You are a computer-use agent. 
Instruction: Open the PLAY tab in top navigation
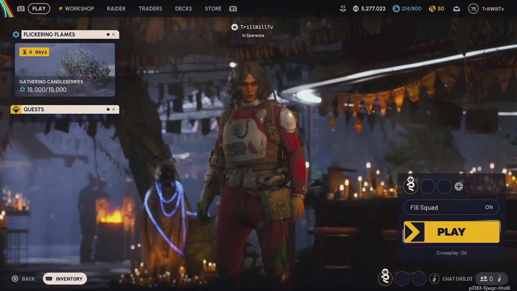[x=39, y=8]
